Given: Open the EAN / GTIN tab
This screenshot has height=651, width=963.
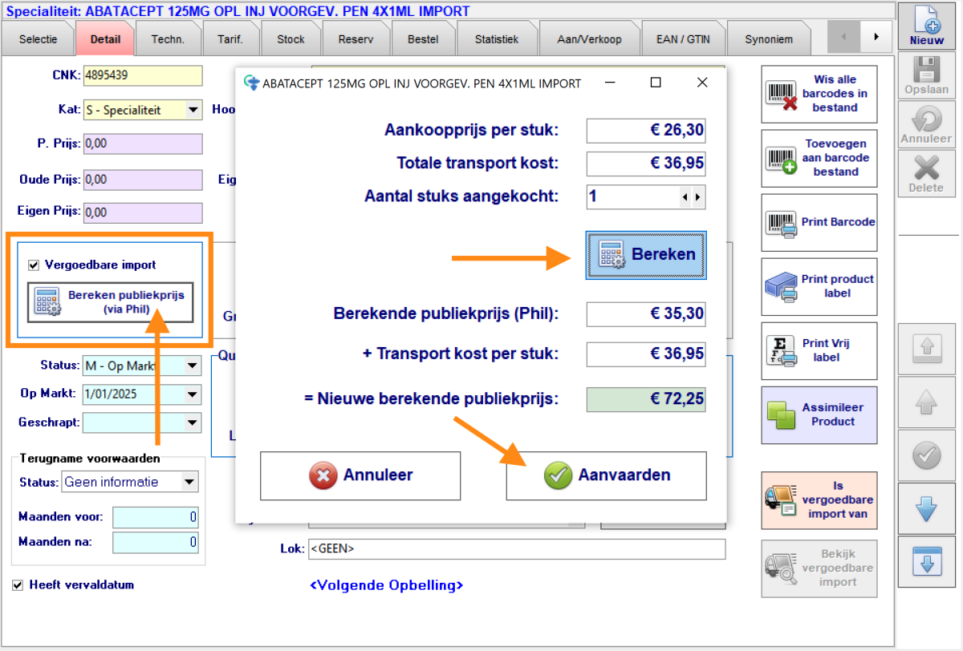Looking at the screenshot, I should (685, 39).
